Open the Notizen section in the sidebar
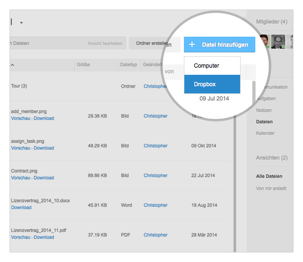 [264, 111]
